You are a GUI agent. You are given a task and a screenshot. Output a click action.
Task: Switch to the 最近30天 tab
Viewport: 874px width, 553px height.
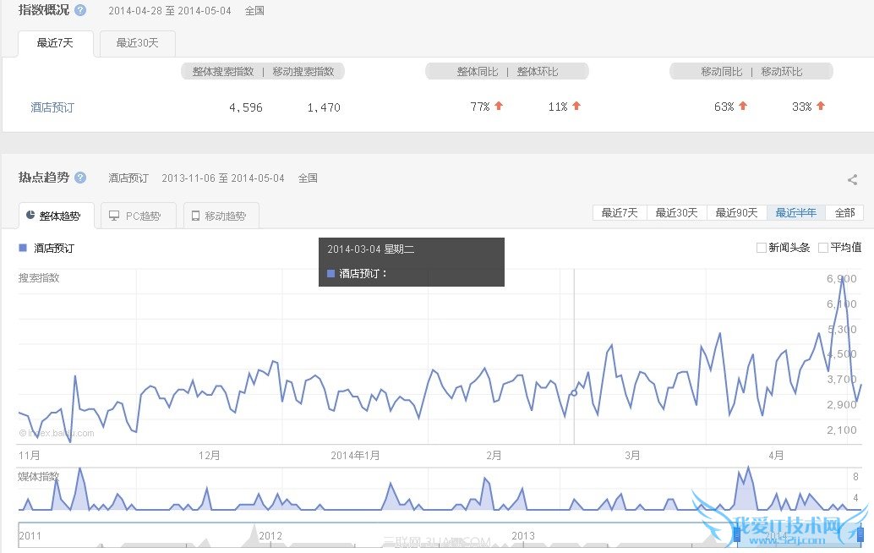click(137, 41)
